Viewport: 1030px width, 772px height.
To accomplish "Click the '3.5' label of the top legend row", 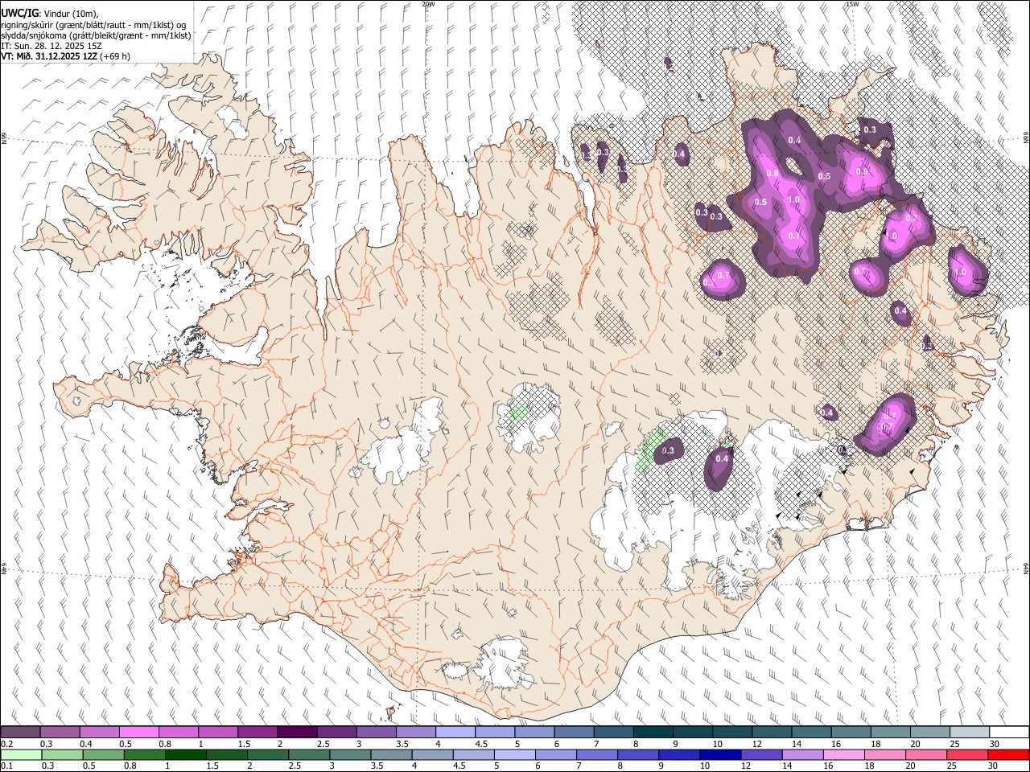I will [x=402, y=744].
